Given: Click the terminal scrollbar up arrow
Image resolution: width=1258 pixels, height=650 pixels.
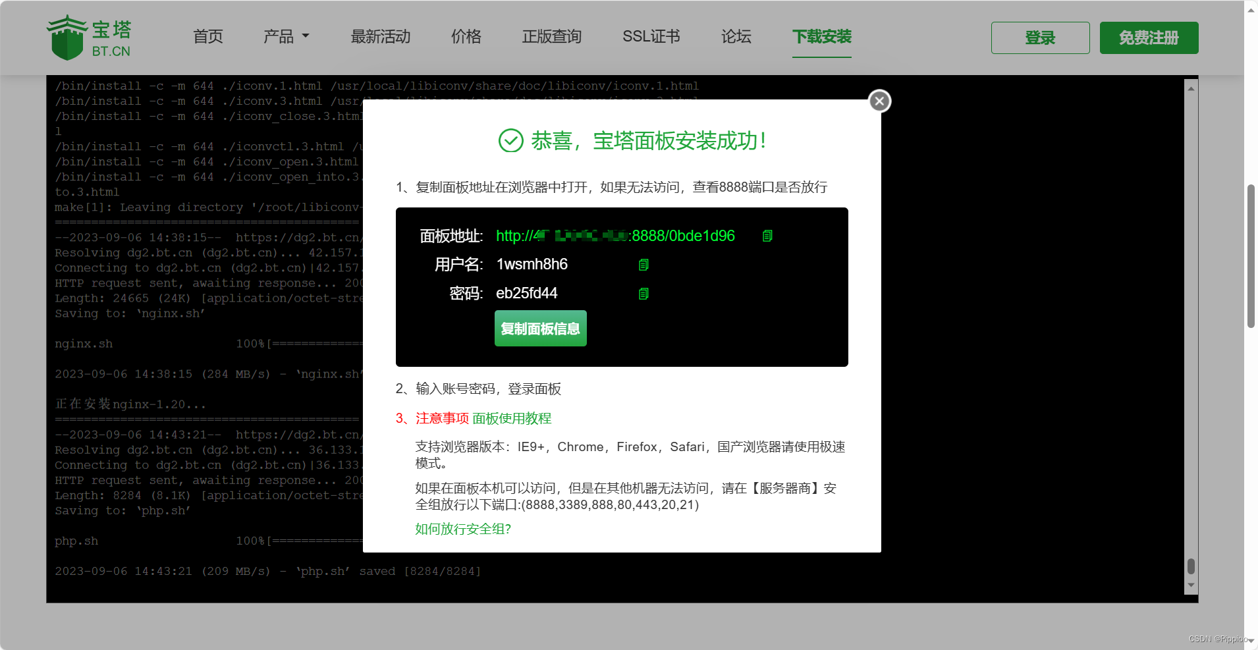Looking at the screenshot, I should coord(1191,88).
